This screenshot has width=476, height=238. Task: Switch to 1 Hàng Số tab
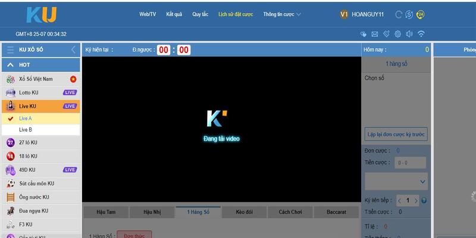tap(198, 212)
